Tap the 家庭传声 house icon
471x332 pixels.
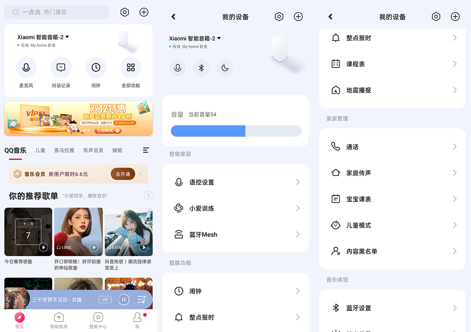pos(336,172)
